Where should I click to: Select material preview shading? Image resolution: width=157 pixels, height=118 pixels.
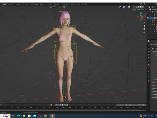pos(141,7)
